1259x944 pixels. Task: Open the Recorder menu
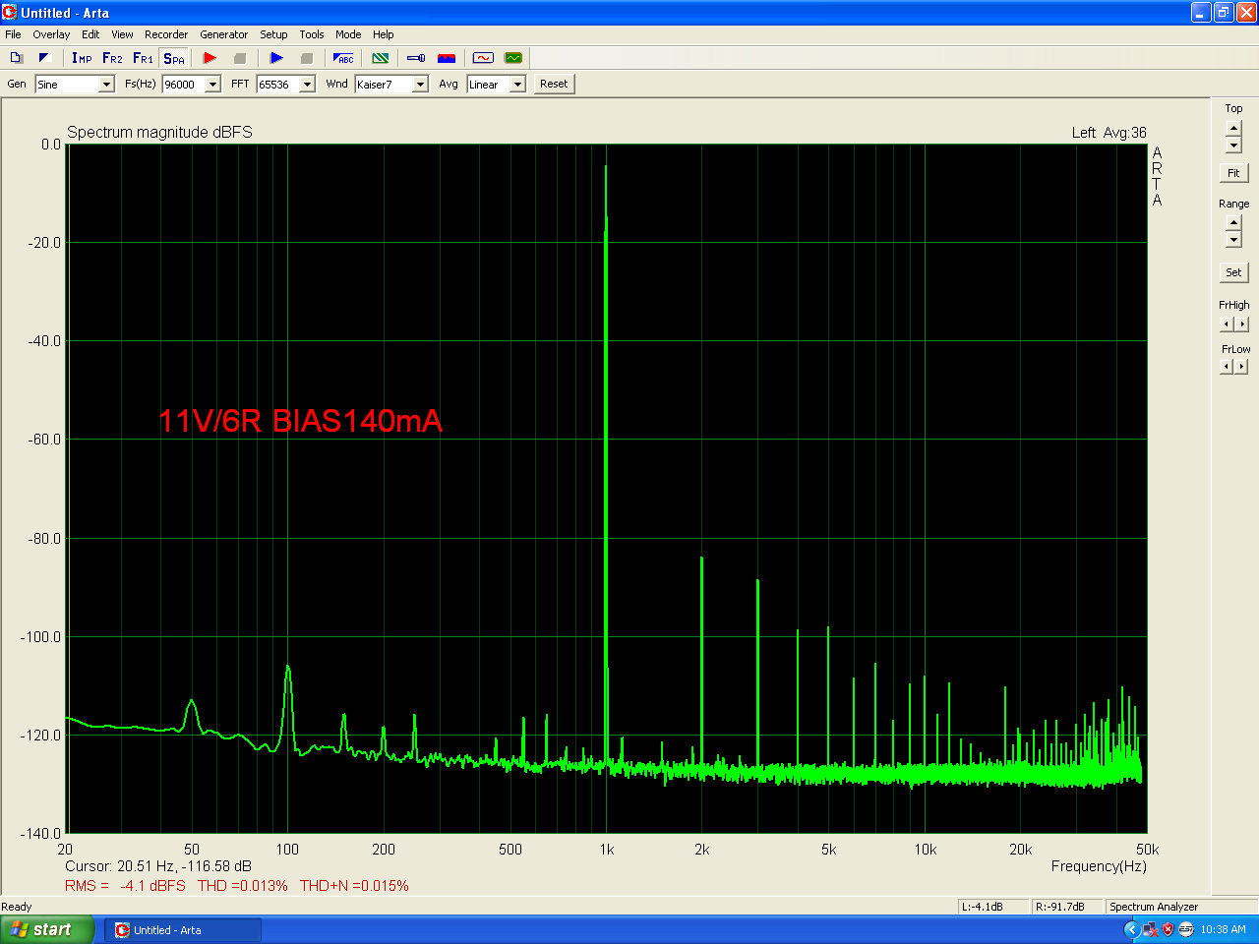click(x=166, y=34)
